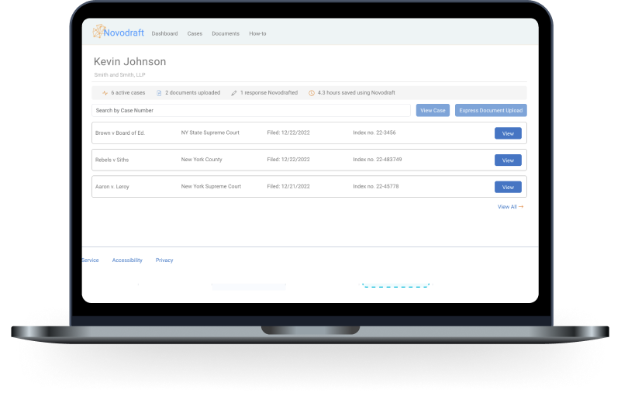Click the arrow beside View All
Screen dimensions: 621x393
pyautogui.click(x=521, y=207)
